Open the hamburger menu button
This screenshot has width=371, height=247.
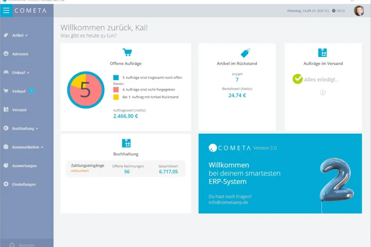pos(6,10)
